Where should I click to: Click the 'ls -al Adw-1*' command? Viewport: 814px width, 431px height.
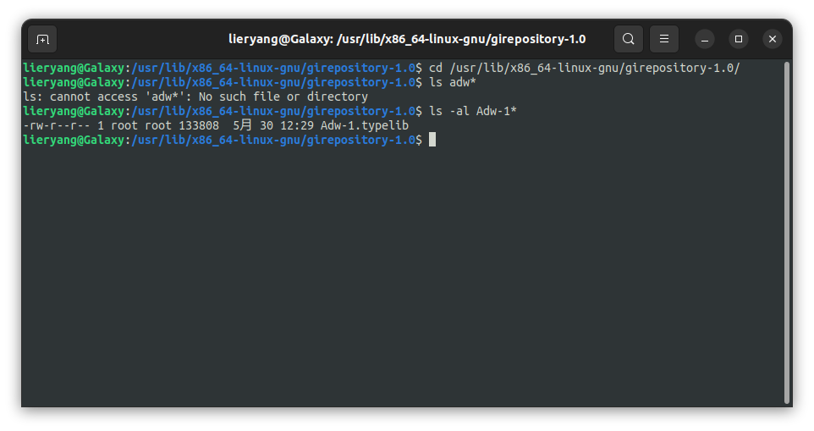coord(472,111)
